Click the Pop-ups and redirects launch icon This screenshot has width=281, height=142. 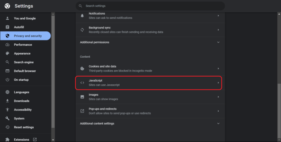tap(82, 111)
